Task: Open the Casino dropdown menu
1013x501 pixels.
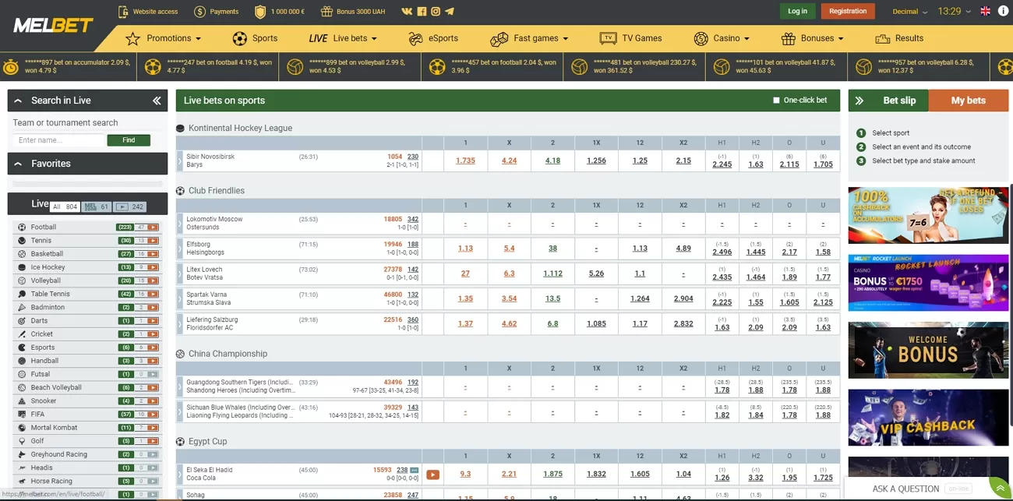Action: coord(721,38)
